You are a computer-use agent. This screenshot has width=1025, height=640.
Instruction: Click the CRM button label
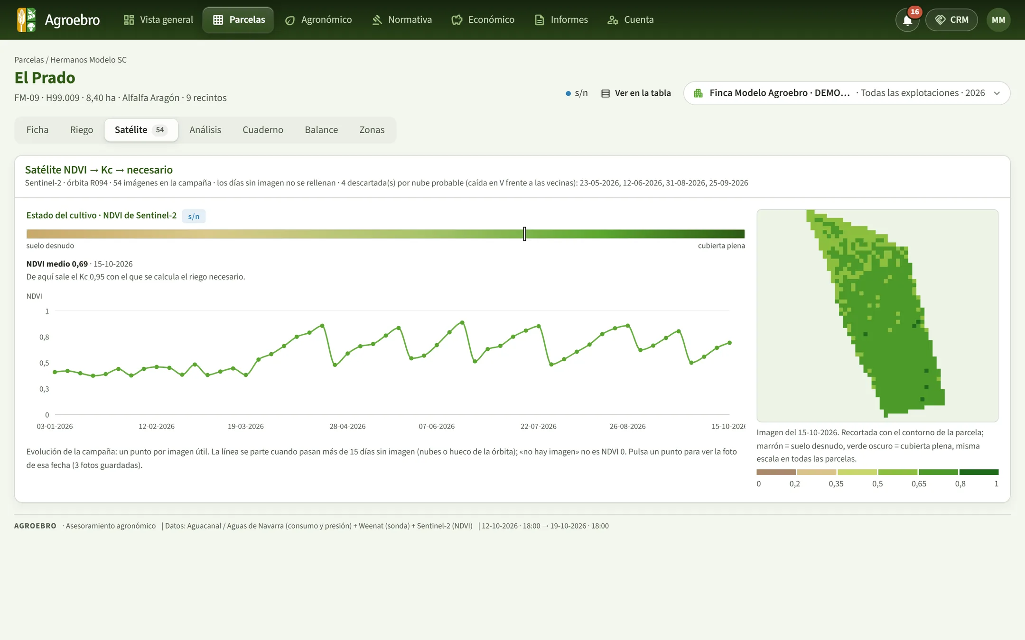click(959, 20)
